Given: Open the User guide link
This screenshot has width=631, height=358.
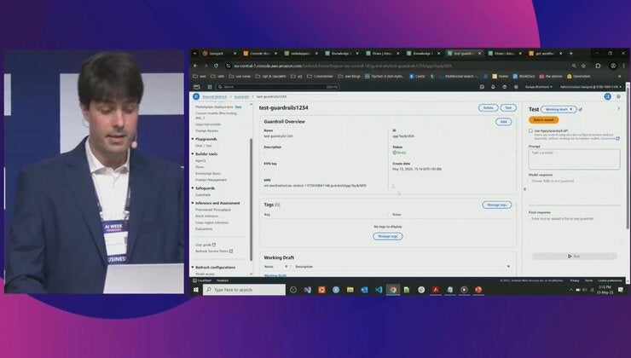Looking at the screenshot, I should pyautogui.click(x=206, y=245).
